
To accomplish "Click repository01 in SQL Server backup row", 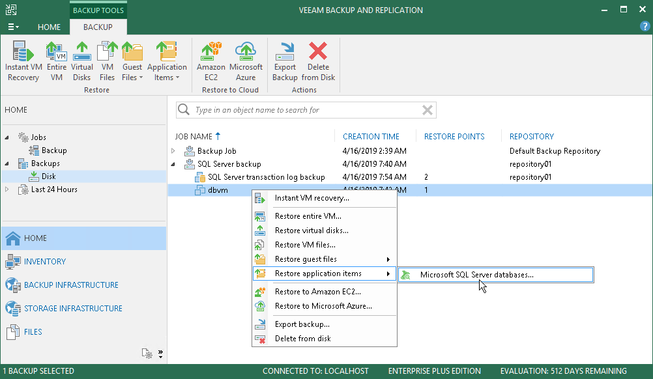I will [530, 164].
